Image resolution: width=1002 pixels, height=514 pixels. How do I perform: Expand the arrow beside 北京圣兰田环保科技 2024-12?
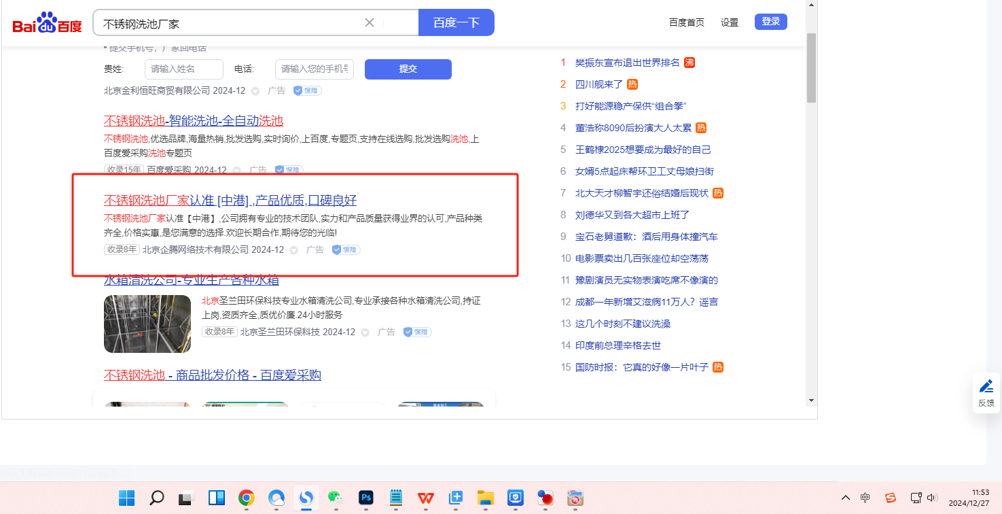(x=365, y=332)
